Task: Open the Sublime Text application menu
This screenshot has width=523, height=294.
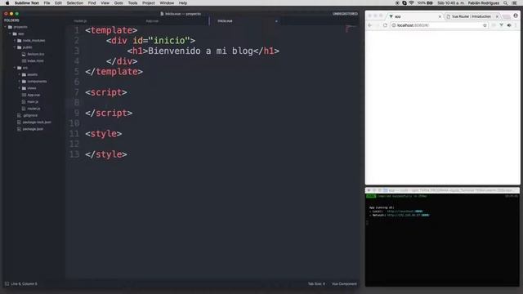Action: pos(27,3)
